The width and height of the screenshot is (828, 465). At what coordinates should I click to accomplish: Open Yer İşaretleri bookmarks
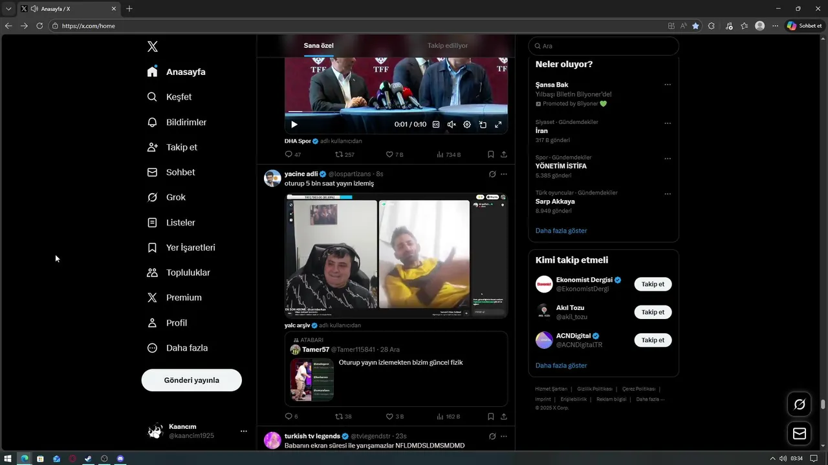coord(182,247)
